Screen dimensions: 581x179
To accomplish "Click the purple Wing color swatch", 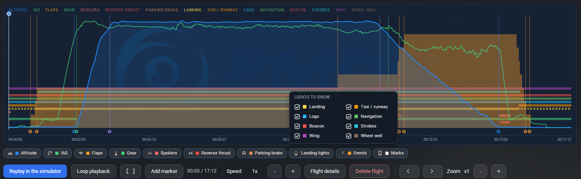I will (x=305, y=135).
